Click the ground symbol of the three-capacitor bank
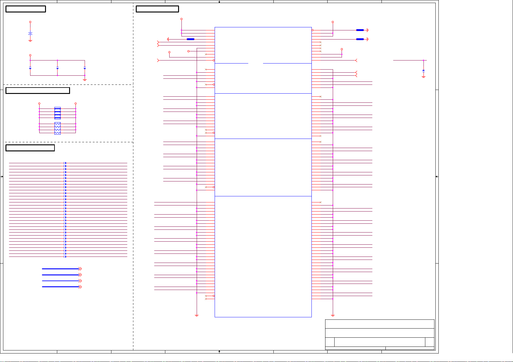 pyautogui.click(x=85, y=80)
